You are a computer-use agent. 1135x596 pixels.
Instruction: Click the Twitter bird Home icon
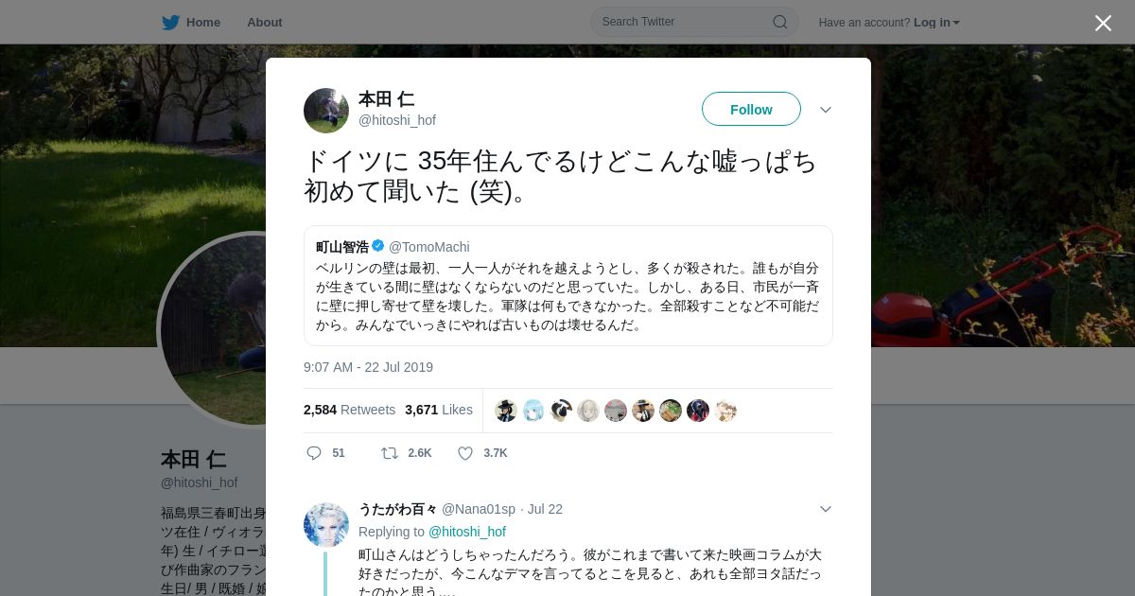tap(170, 22)
